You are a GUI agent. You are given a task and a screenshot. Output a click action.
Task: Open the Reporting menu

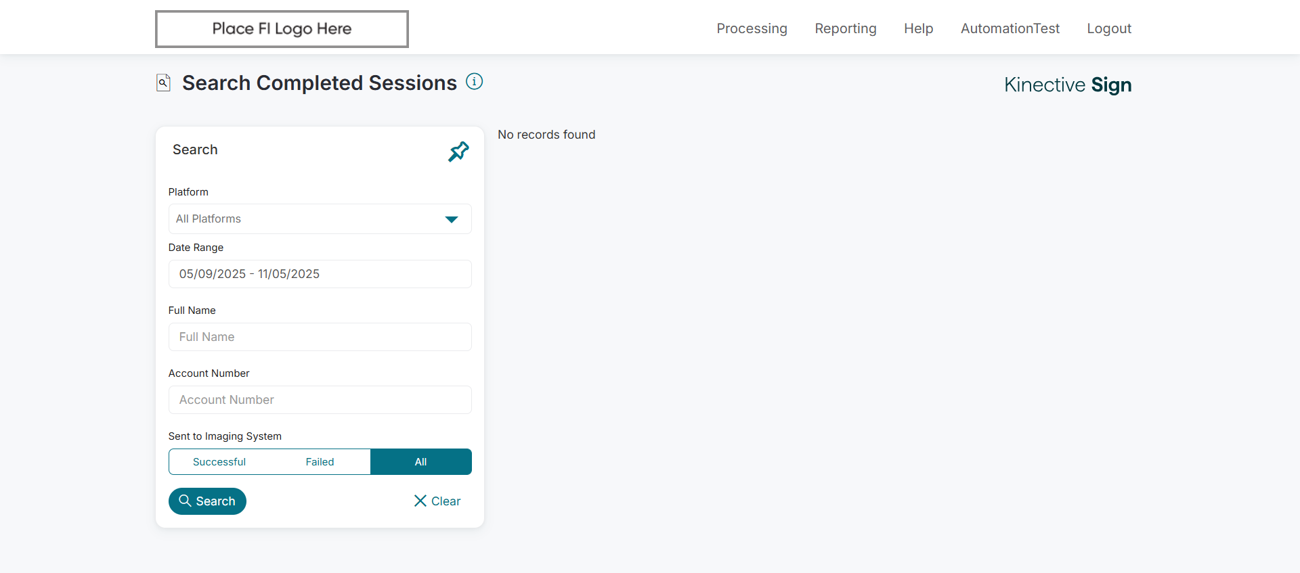pyautogui.click(x=845, y=28)
